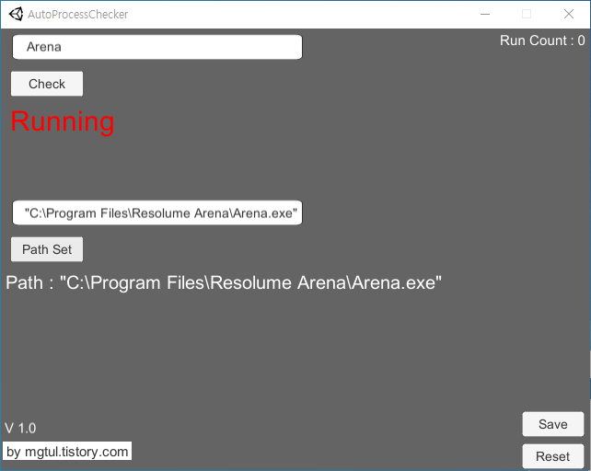Click the Path Set button
This screenshot has height=471, width=591.
click(47, 249)
